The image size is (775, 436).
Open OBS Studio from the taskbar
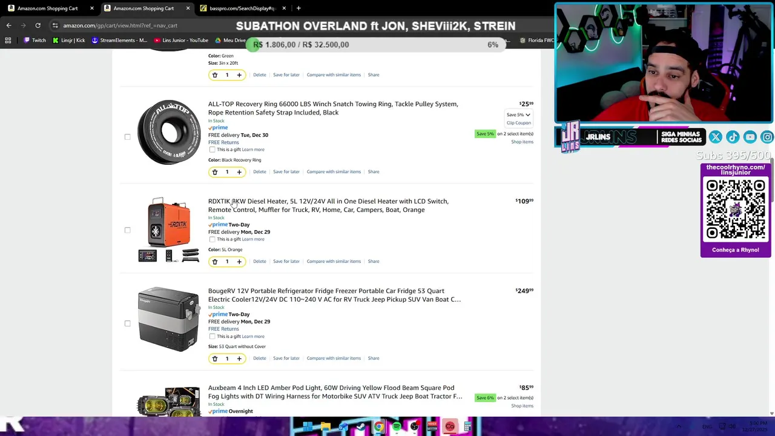[x=414, y=427]
